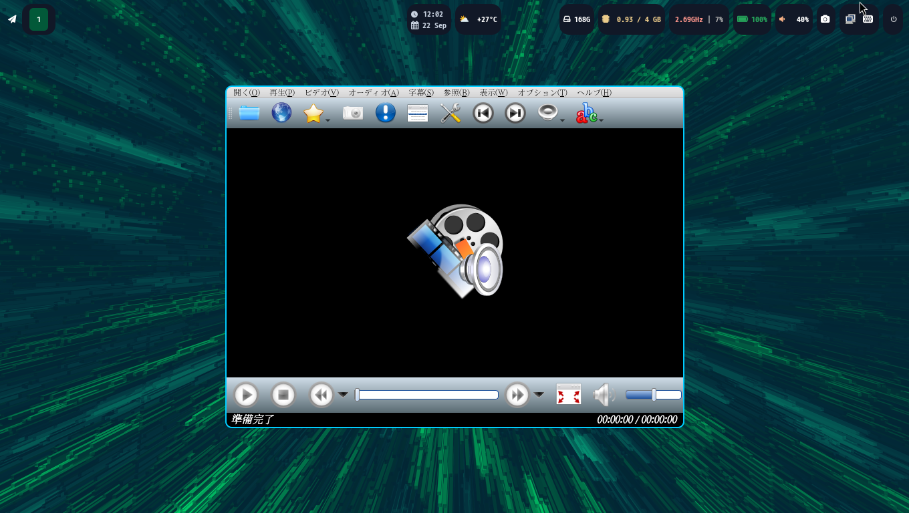Viewport: 909px width, 513px height.
Task: Click the 168G disk usage indicator
Action: click(x=577, y=19)
